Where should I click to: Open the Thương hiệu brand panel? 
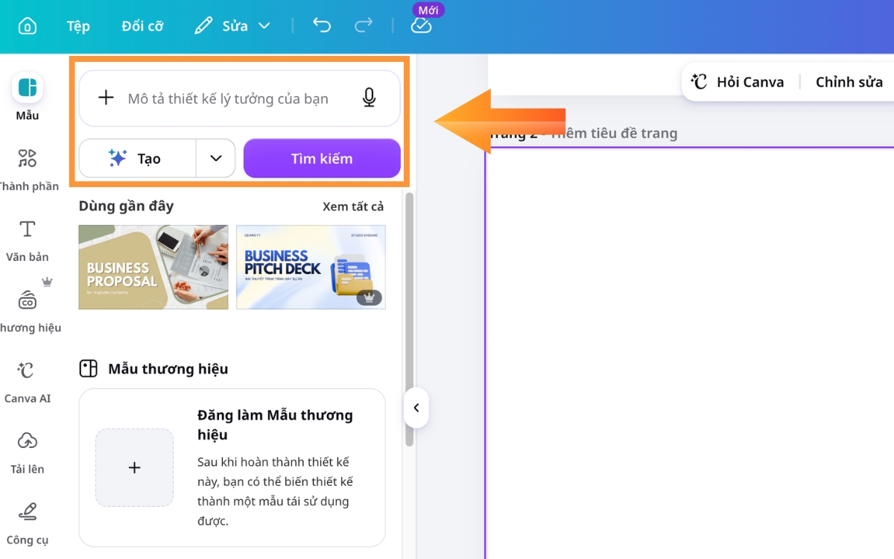click(28, 311)
